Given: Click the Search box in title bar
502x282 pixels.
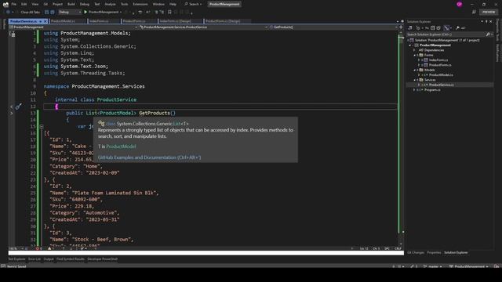Looking at the screenshot, I should pos(193,4).
